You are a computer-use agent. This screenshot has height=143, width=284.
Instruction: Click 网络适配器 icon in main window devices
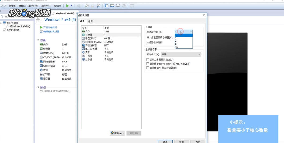(41, 62)
